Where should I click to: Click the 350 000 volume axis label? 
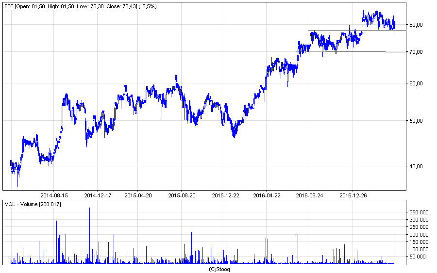click(419, 212)
